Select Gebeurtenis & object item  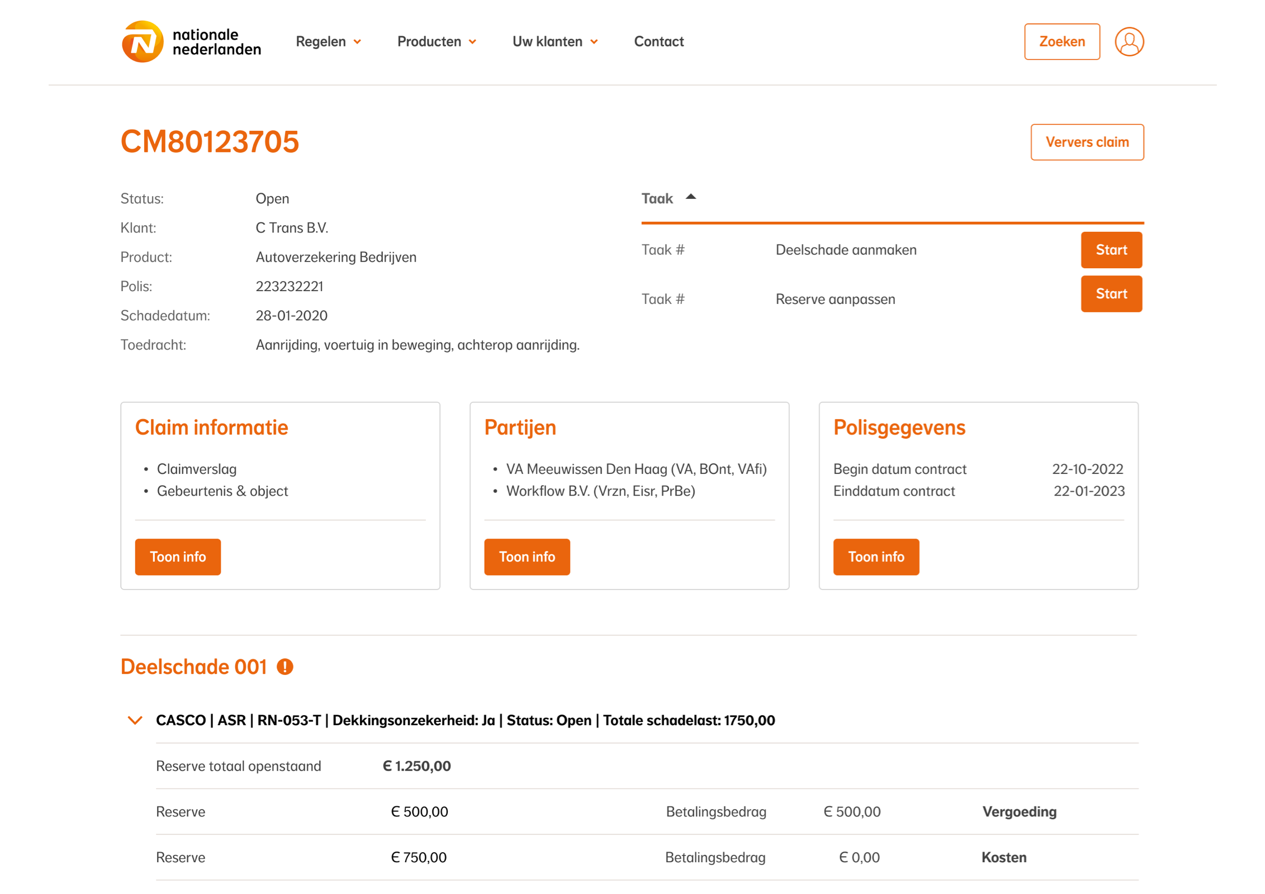tap(222, 491)
